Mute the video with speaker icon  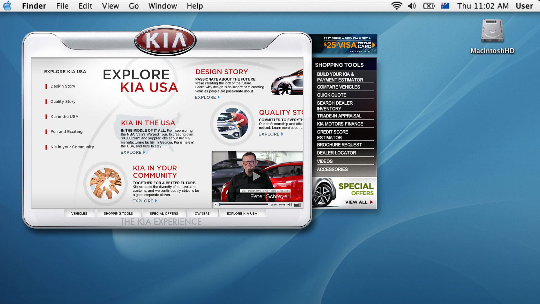pos(290,205)
